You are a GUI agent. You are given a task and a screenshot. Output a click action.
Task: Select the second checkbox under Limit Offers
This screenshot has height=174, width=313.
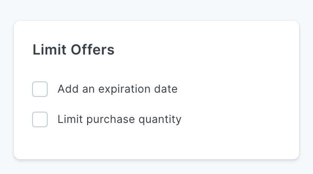pyautogui.click(x=40, y=119)
